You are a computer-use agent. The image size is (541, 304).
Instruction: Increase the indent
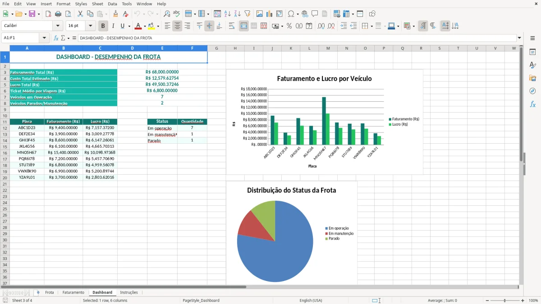344,26
